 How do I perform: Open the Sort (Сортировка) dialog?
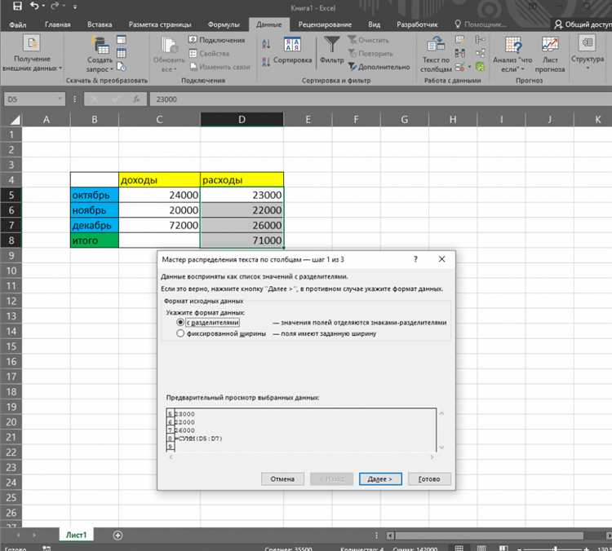[x=292, y=51]
